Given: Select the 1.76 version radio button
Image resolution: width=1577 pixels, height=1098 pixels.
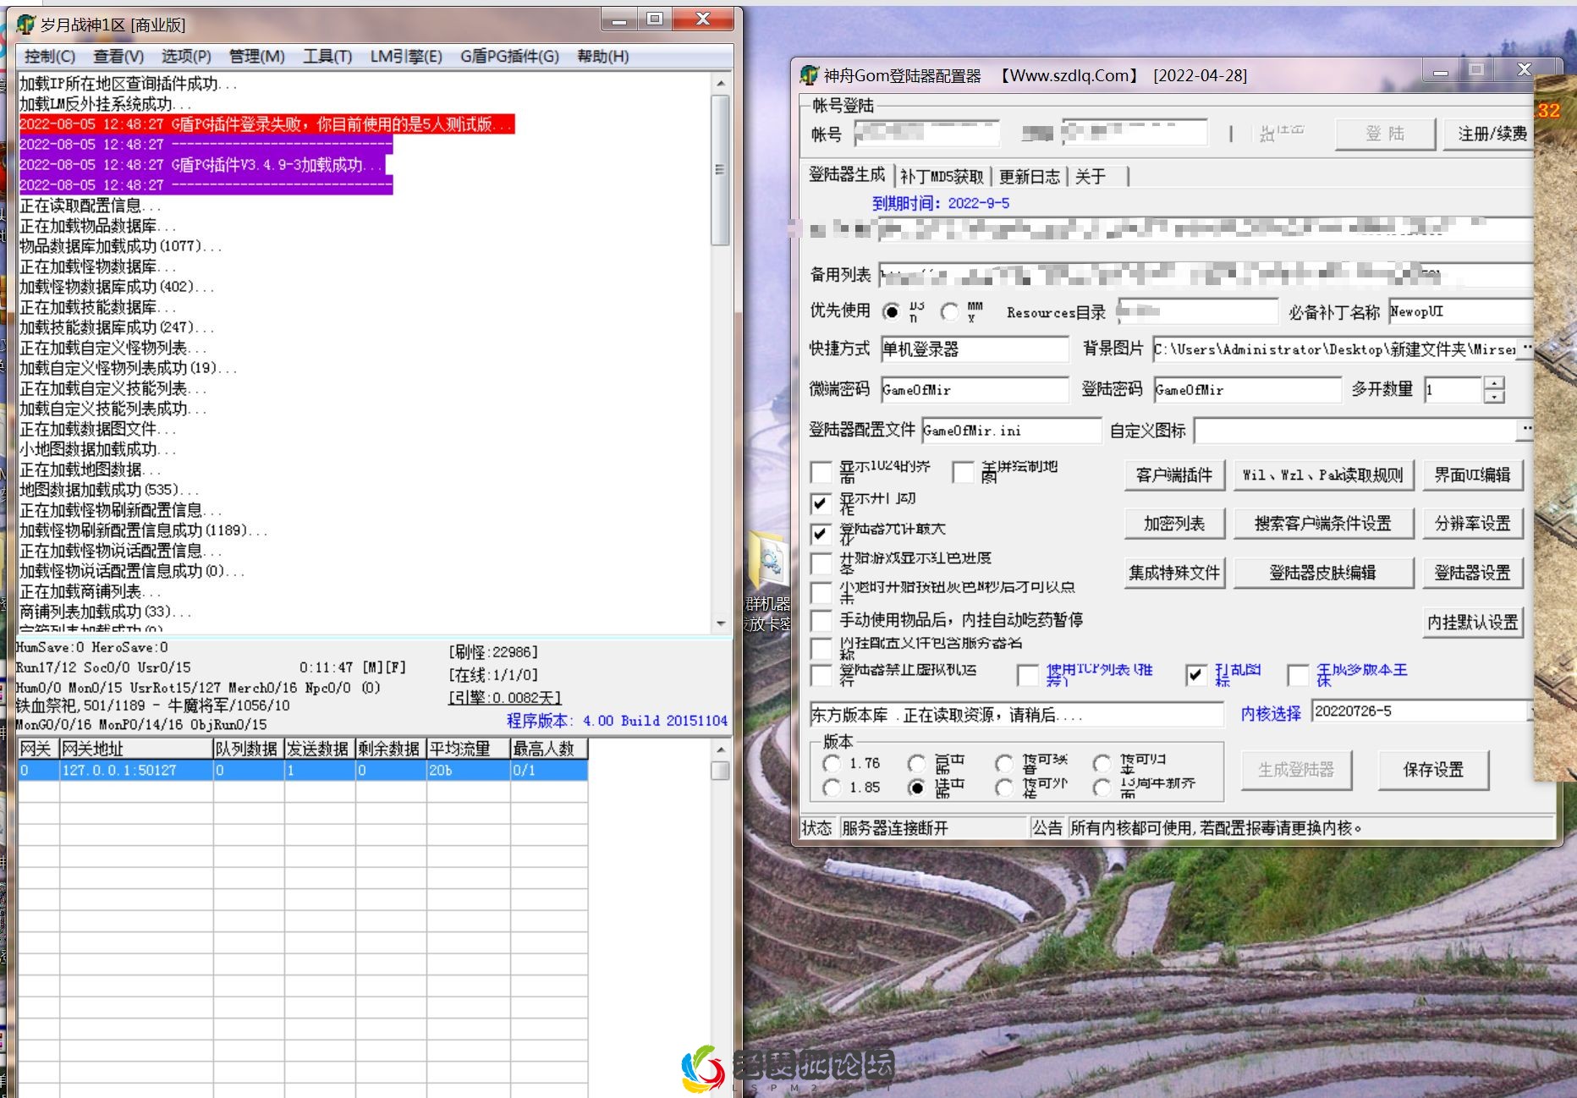Looking at the screenshot, I should 832,762.
